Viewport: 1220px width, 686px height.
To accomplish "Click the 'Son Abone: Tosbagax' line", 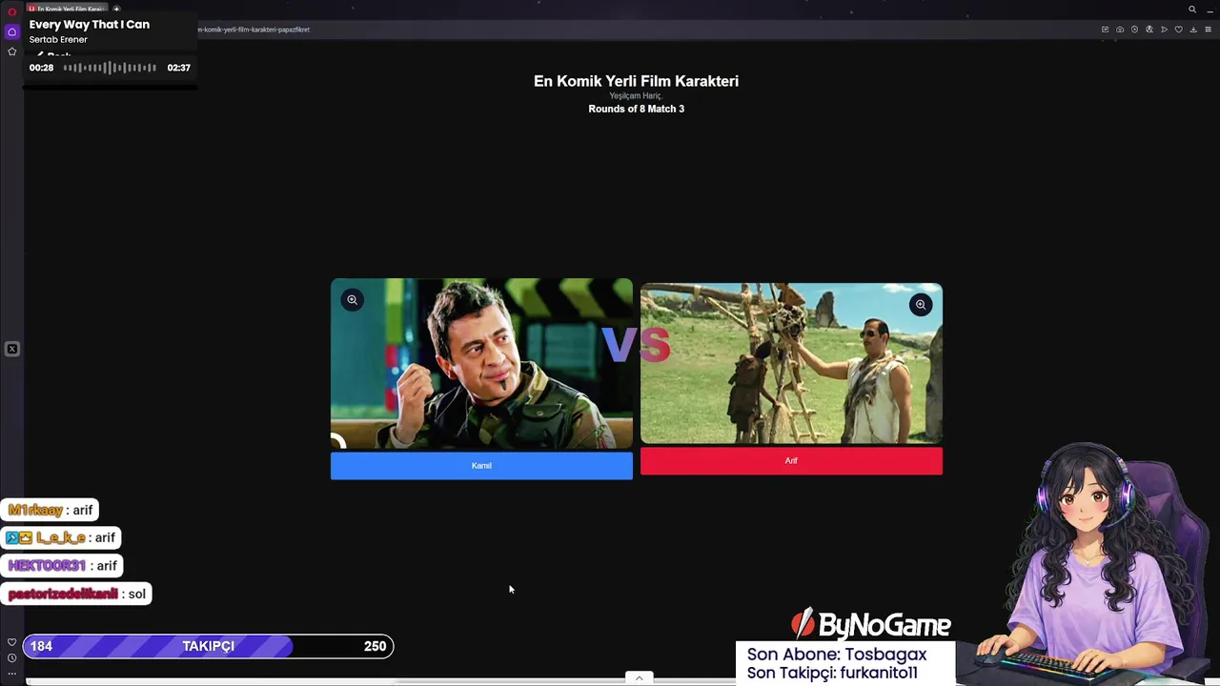I will (x=837, y=655).
